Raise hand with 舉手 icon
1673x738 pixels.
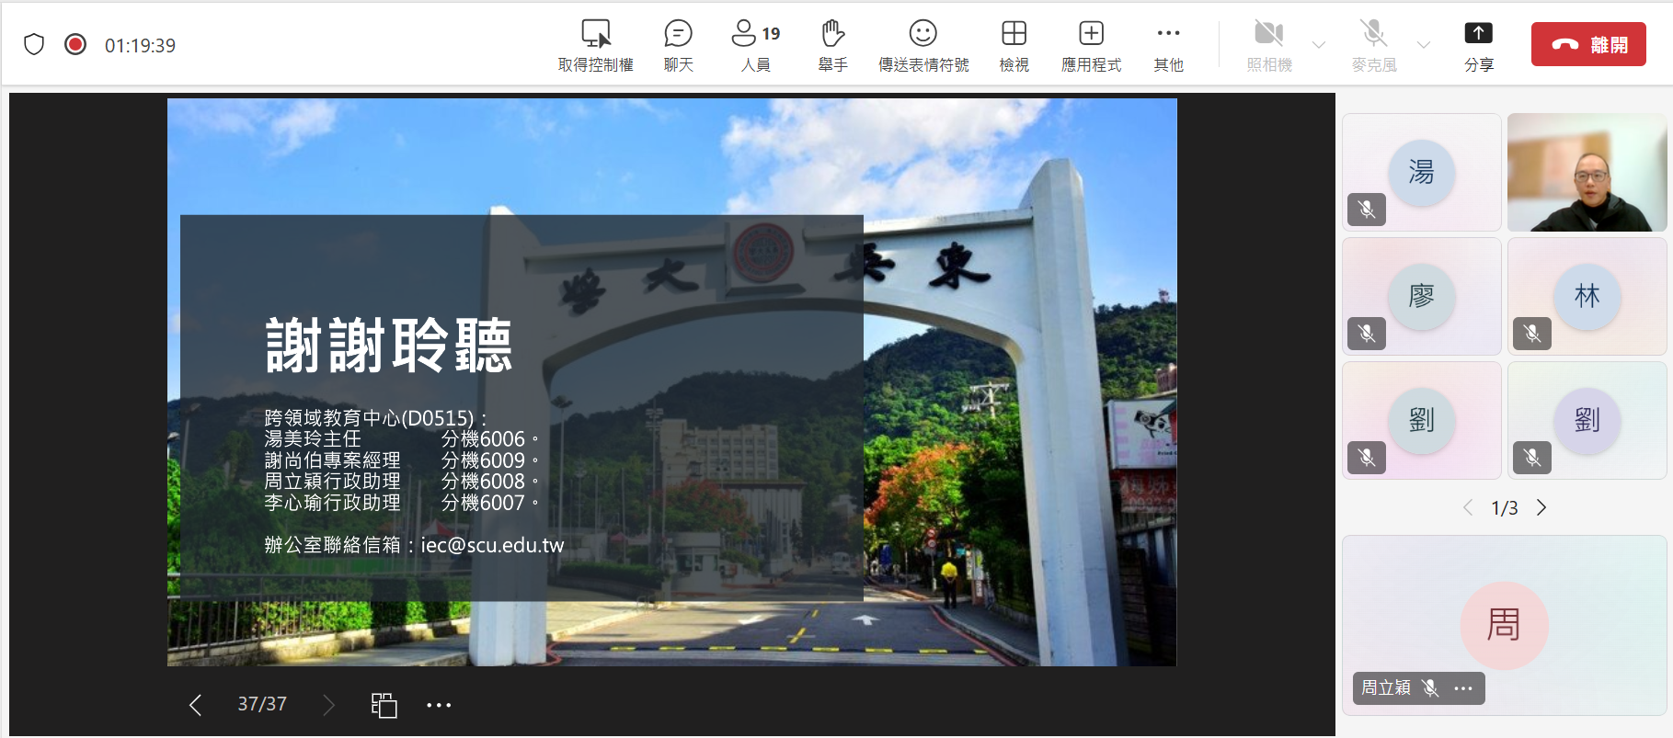click(832, 35)
